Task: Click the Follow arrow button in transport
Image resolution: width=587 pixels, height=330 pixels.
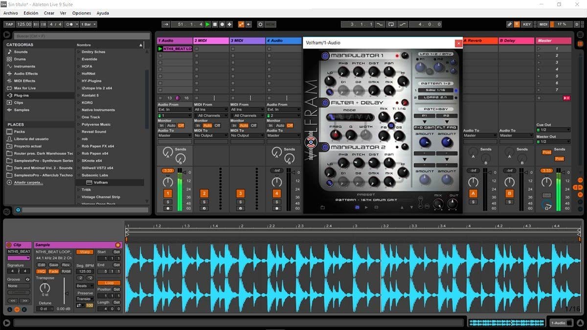Action: click(x=165, y=24)
